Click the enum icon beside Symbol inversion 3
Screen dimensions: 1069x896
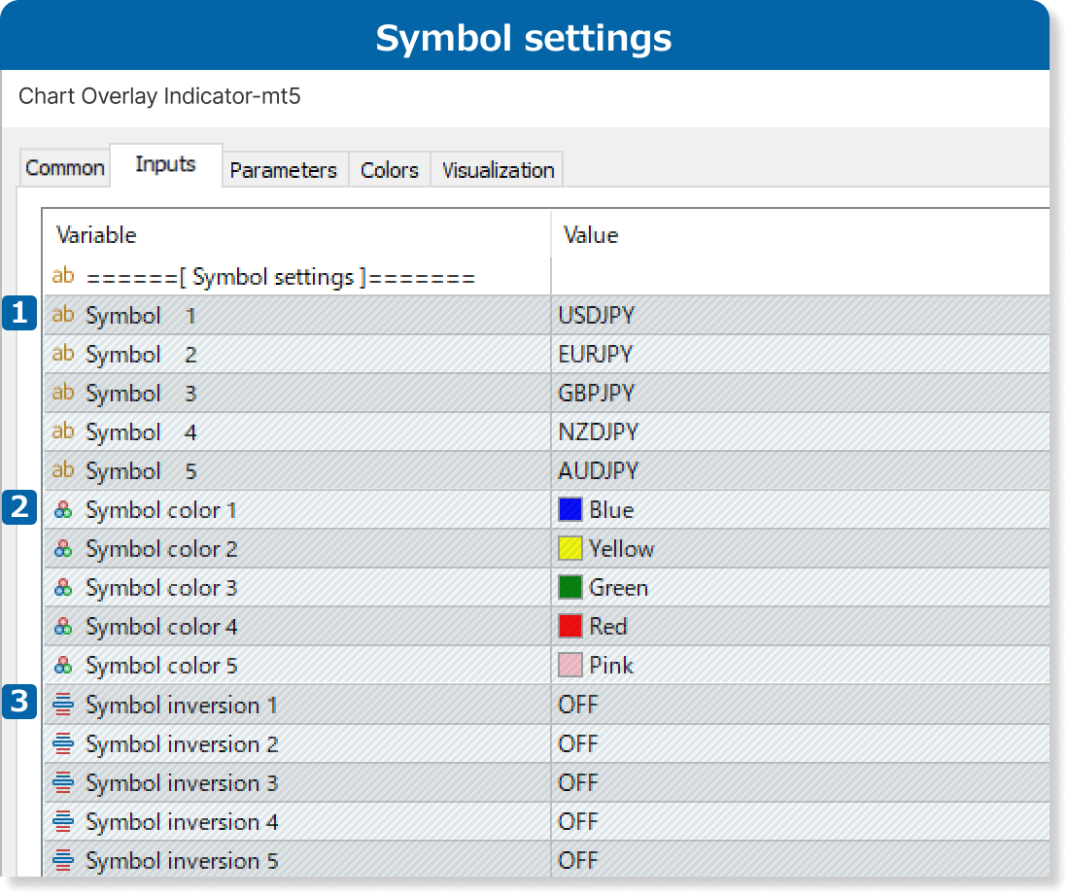point(63,782)
